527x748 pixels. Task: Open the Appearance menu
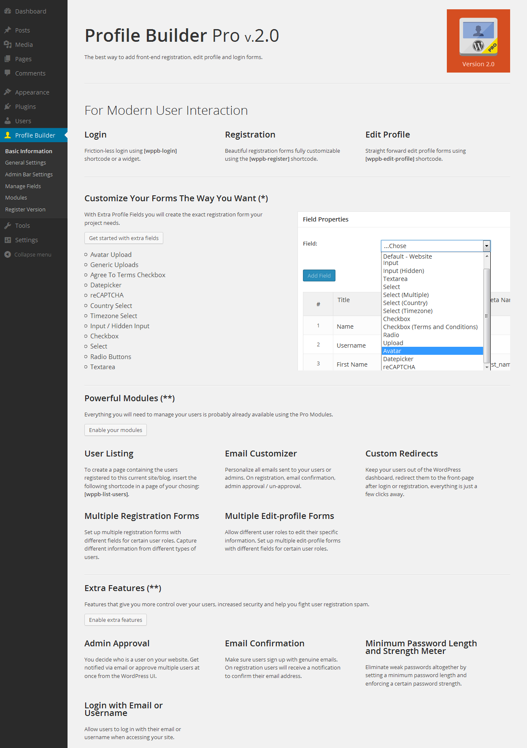(x=34, y=92)
